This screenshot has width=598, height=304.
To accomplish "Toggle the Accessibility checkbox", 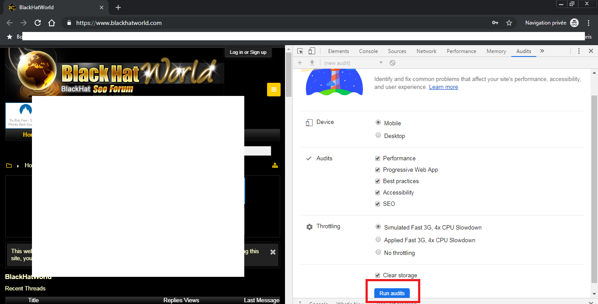I will pyautogui.click(x=378, y=192).
